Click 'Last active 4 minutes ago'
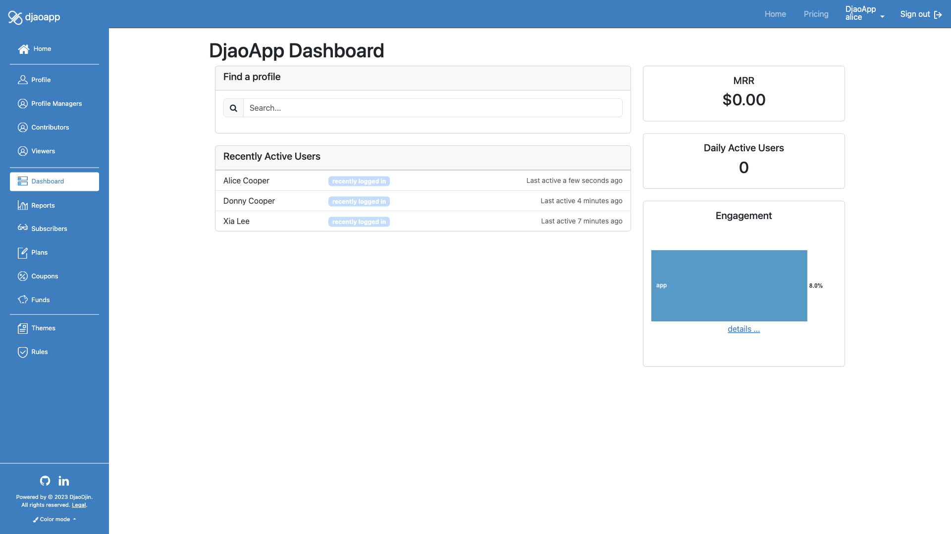This screenshot has height=534, width=951. [581, 201]
